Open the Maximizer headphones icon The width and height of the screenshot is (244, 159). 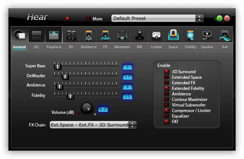pyautogui.click(x=122, y=35)
